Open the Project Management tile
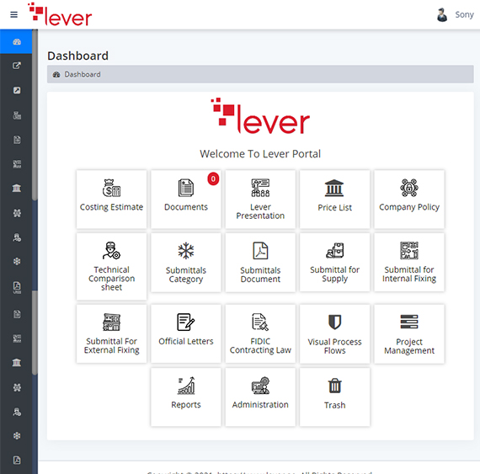The image size is (480, 474). 409,334
